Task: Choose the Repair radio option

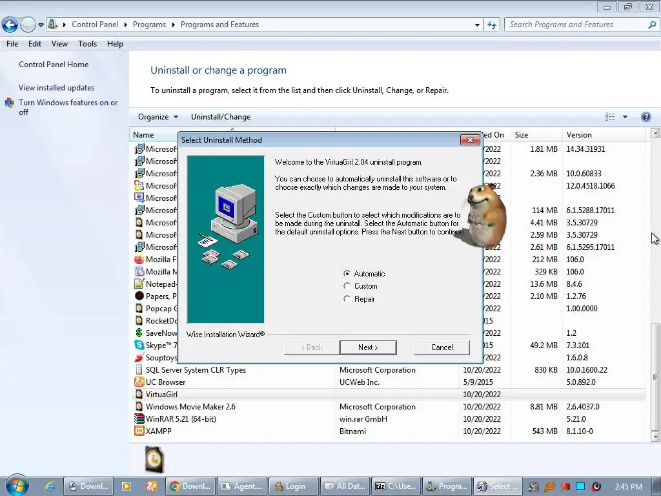Action: pyautogui.click(x=347, y=298)
